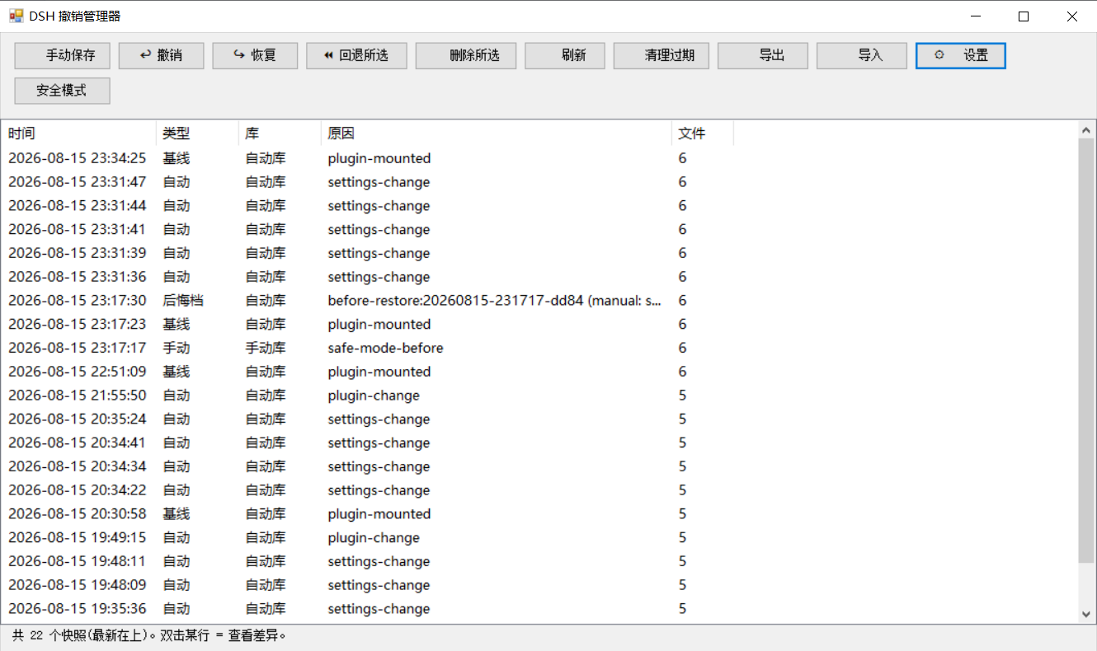This screenshot has height=651, width=1097.
Task: Select the 2026-08-15 20:35:24 snapshot row
Action: click(369, 419)
